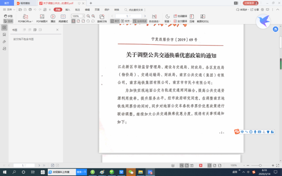Open the thumbnails panel icon in sidebar
Viewport: 282px width, 176px height.
(4, 35)
